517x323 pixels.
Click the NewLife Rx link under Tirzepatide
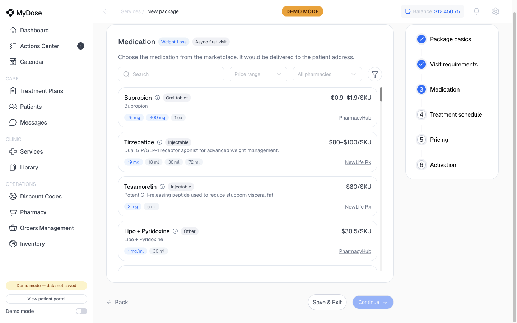pos(358,162)
